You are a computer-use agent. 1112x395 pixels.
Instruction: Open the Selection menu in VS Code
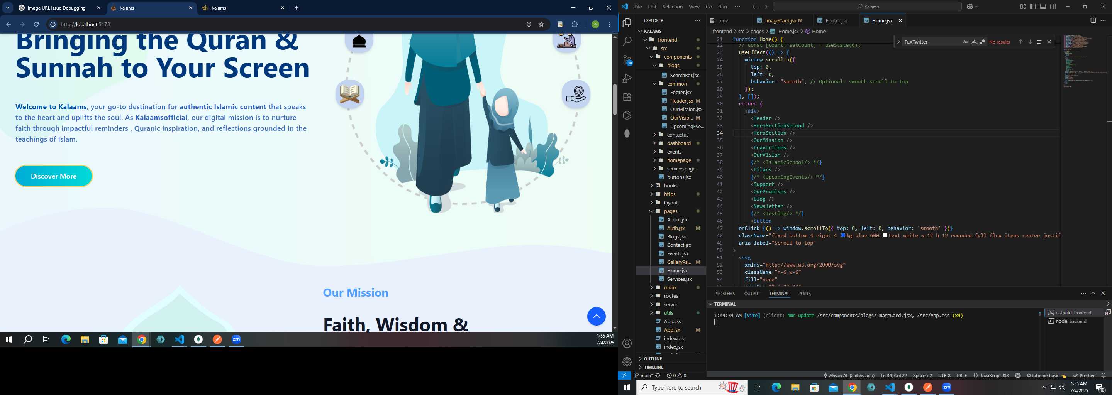(673, 7)
